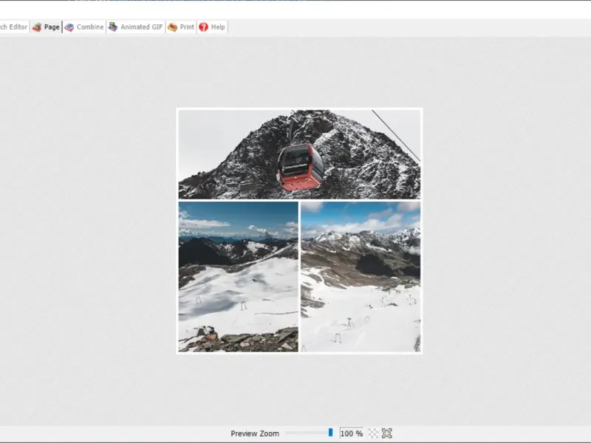Screen dimensions: 591x443
Task: Click the Preview Zoom label
Action: 255,433
